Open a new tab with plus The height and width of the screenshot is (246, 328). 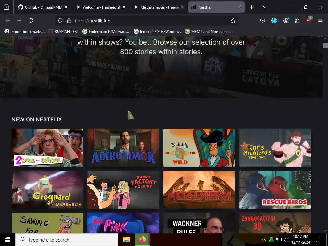click(252, 7)
